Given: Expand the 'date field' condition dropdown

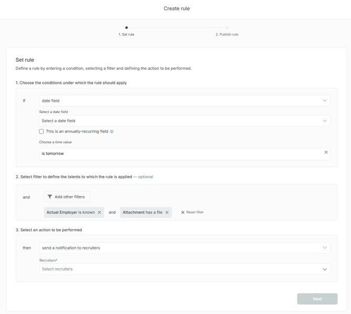Looking at the screenshot, I should (324, 101).
